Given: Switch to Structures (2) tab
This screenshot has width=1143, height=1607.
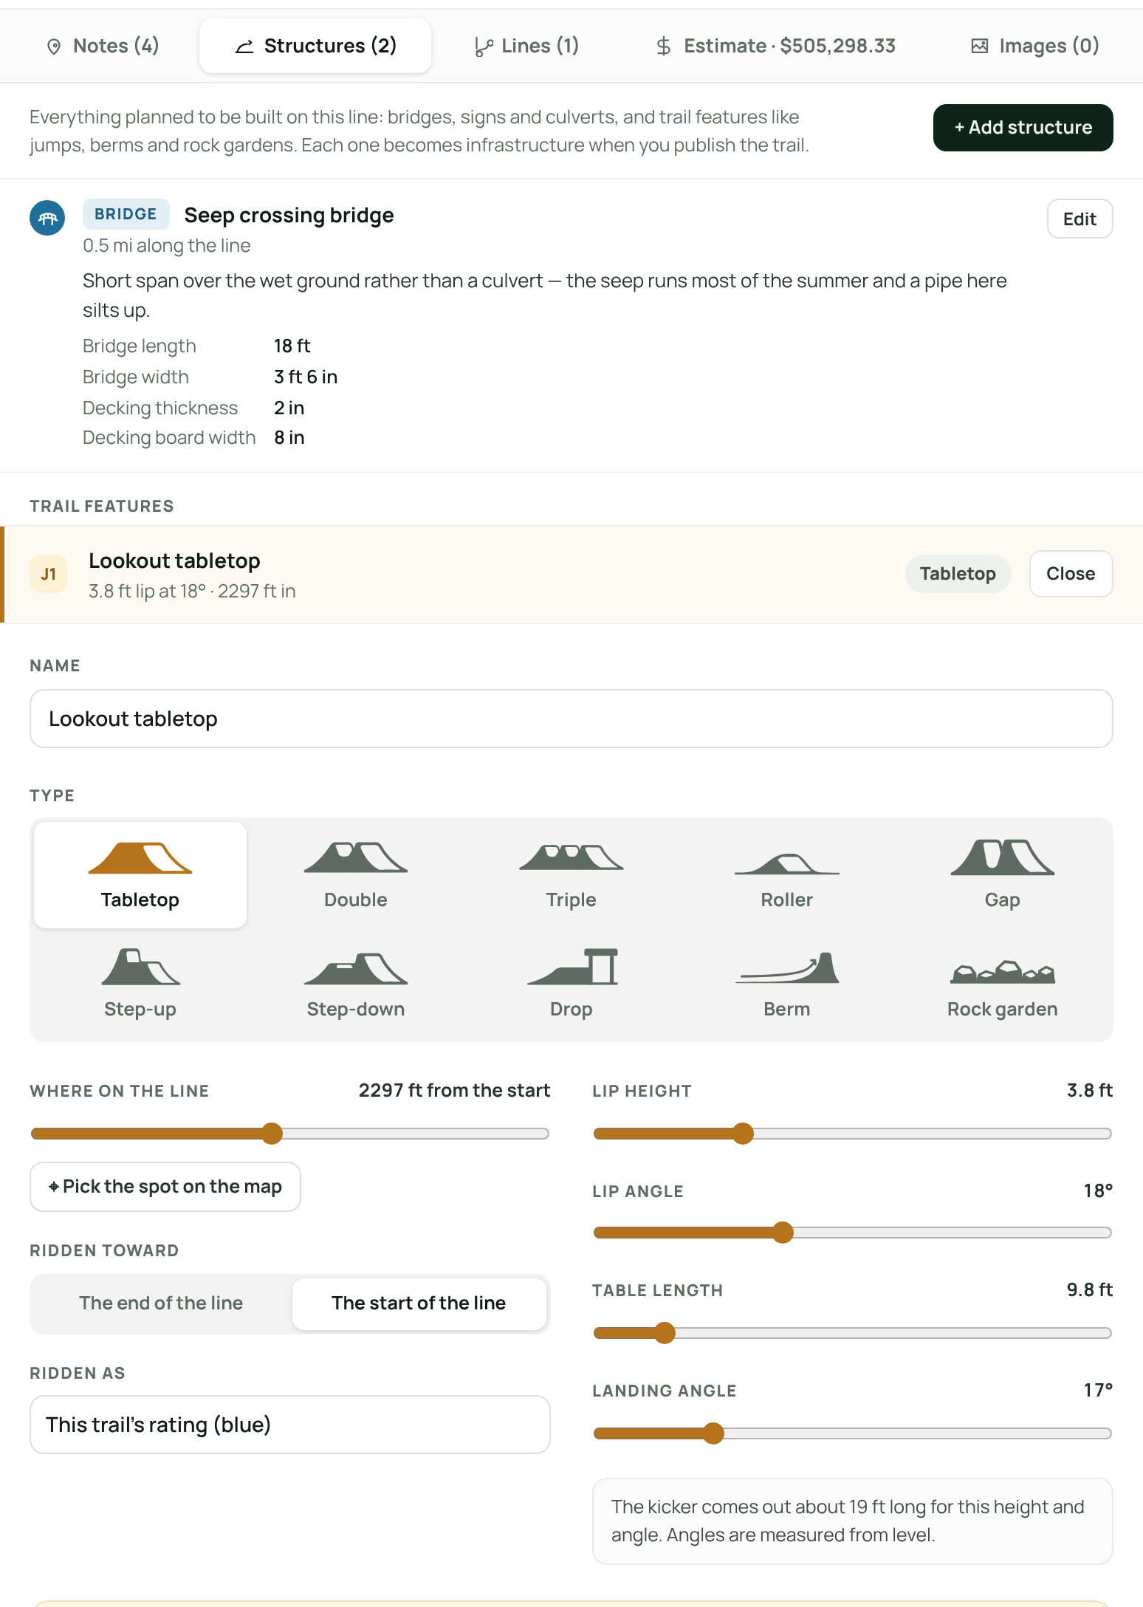Looking at the screenshot, I should (x=315, y=46).
